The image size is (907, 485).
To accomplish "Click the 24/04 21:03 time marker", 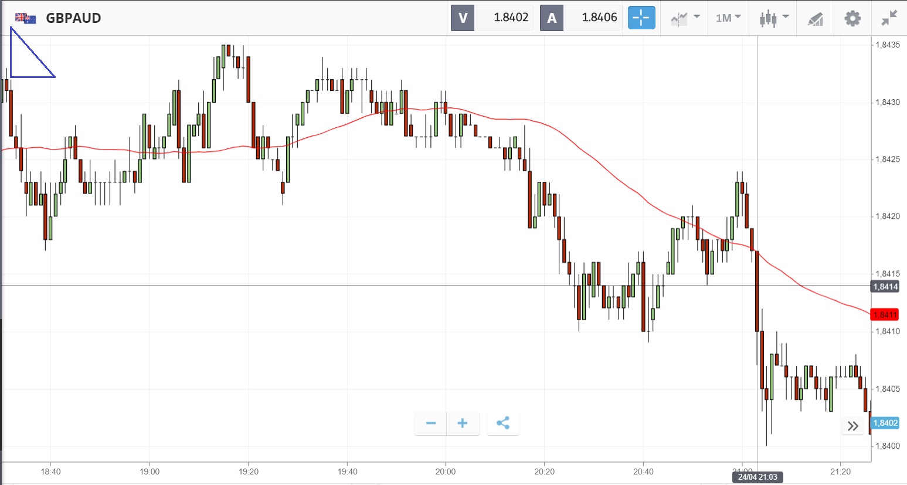I will coord(757,477).
